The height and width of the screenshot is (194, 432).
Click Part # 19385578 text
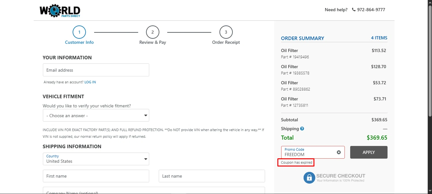point(295,73)
